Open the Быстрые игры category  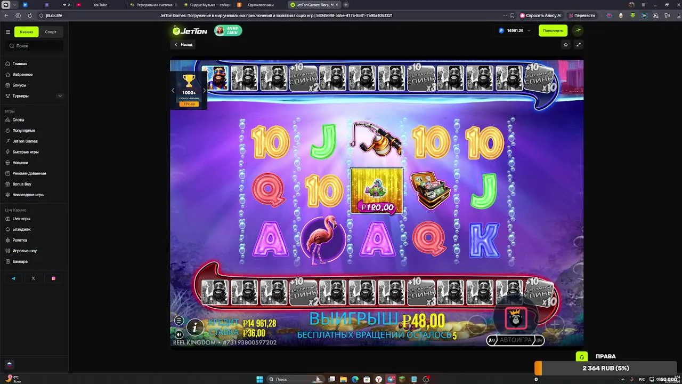click(26, 152)
